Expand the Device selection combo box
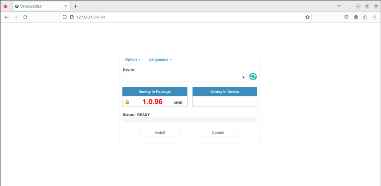 (184, 77)
